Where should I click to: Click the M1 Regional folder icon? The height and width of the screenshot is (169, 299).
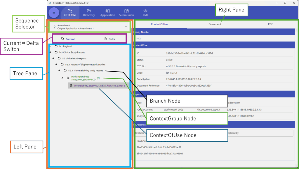coord(56,46)
